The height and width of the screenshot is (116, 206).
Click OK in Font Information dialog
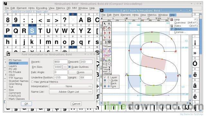coord(26,104)
